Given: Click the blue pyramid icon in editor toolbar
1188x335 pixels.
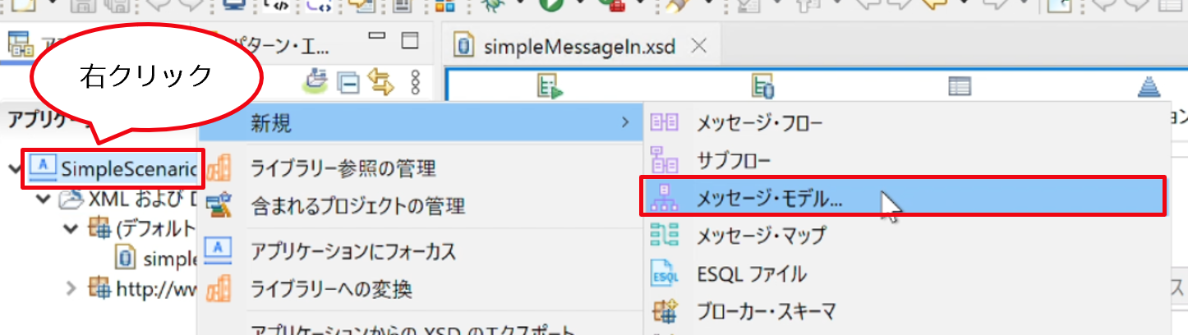Looking at the screenshot, I should (x=1150, y=86).
